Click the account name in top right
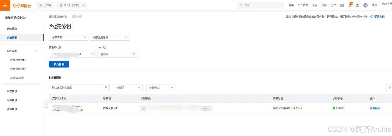Image resolution: width=392 pixels, height=136 pixels. click(387, 4)
